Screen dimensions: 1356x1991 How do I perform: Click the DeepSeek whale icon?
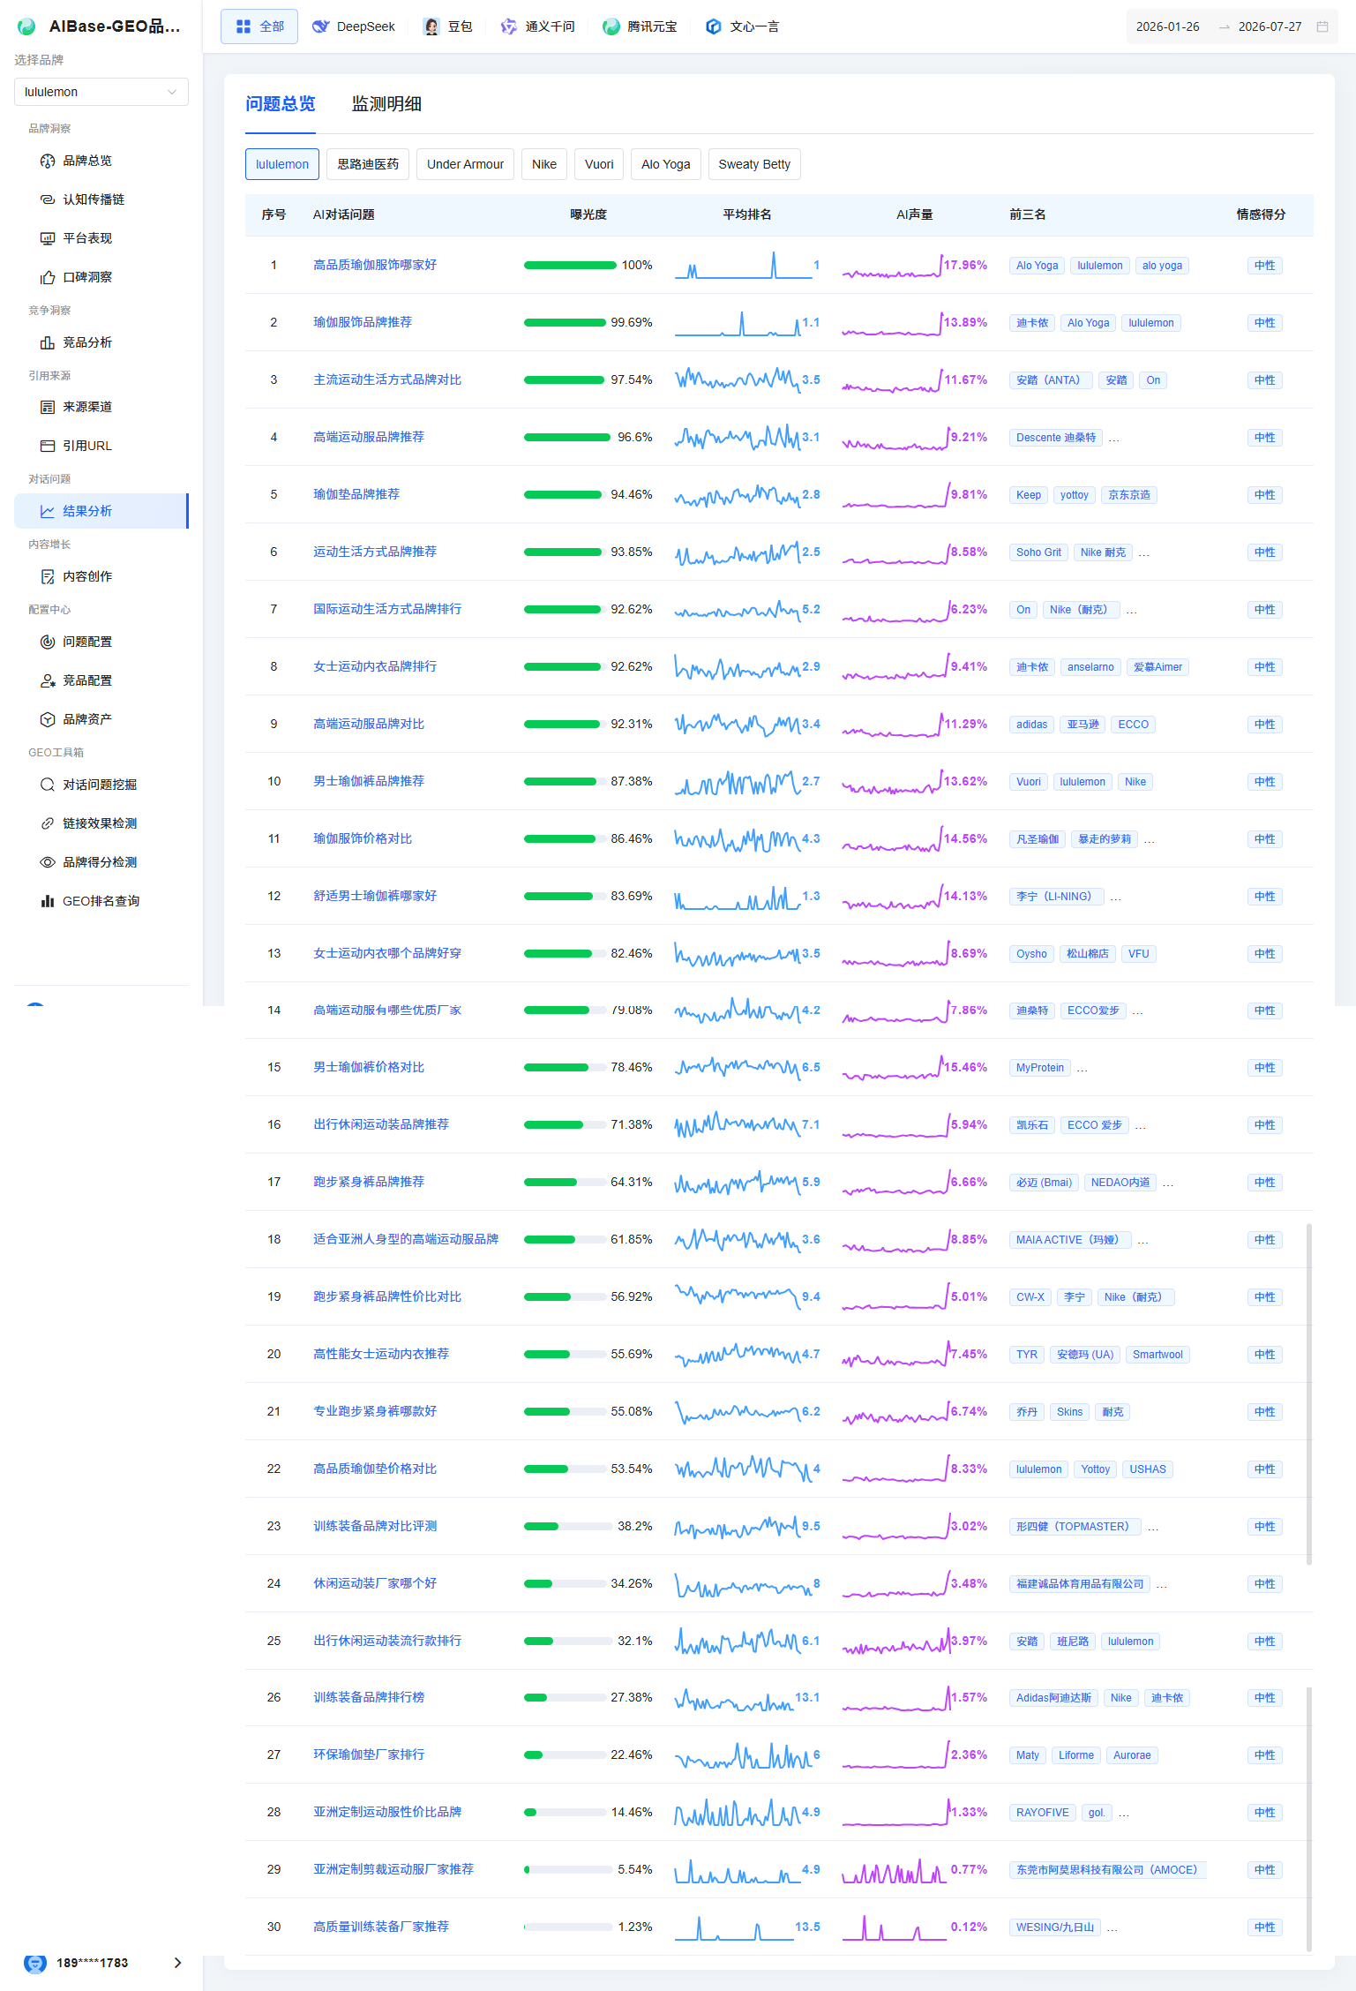(x=321, y=26)
